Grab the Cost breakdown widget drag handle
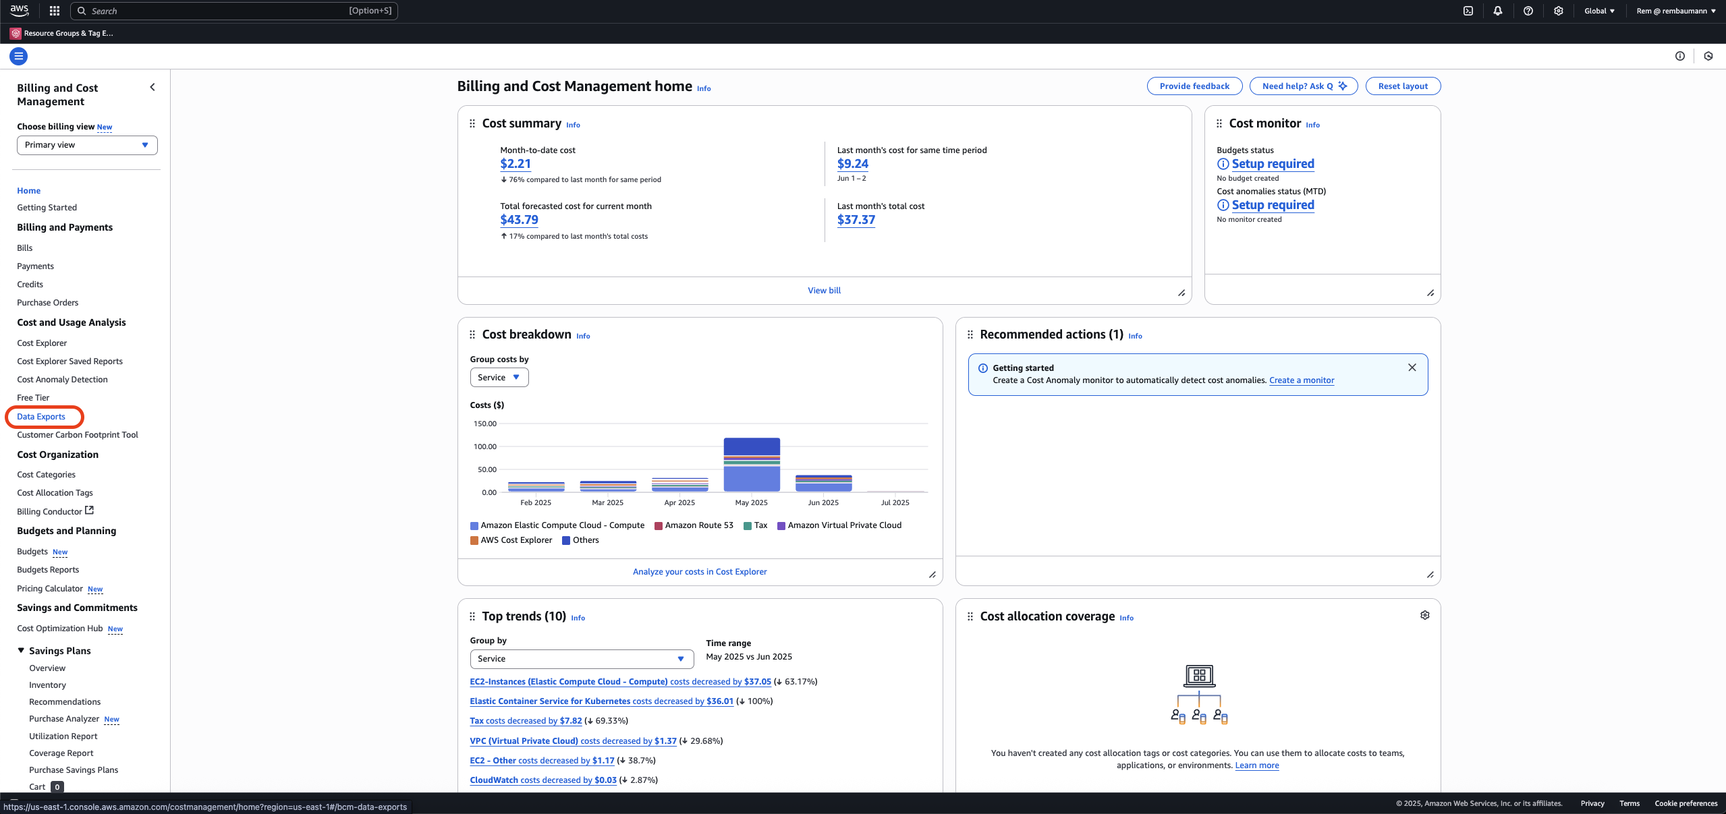Screen dimensions: 1726x814 click(x=472, y=335)
